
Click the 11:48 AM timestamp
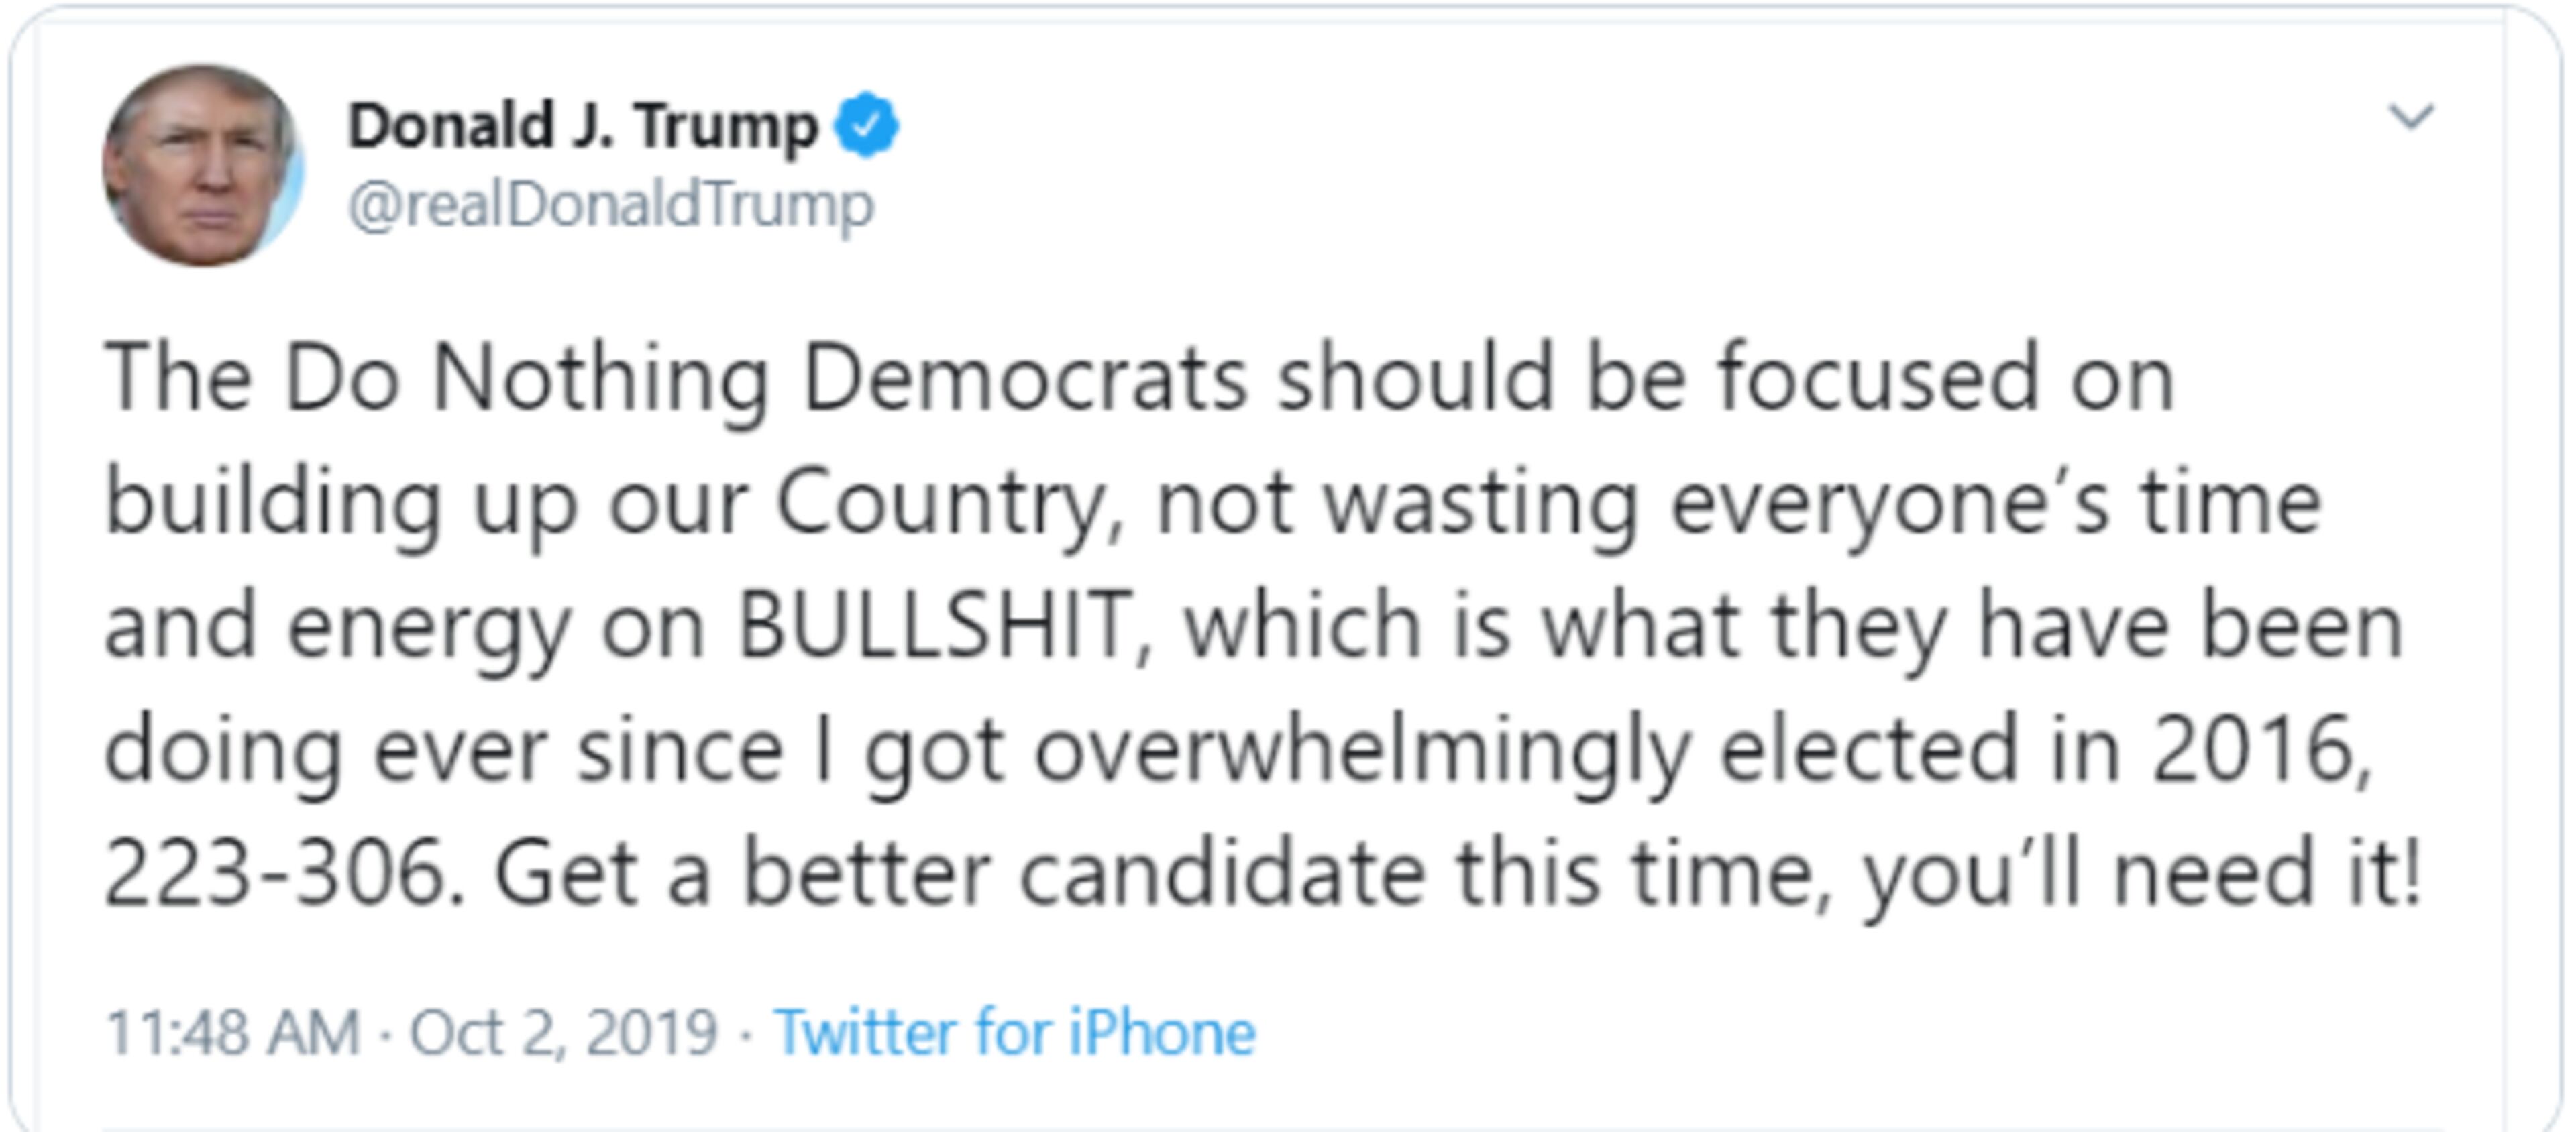233,1032
